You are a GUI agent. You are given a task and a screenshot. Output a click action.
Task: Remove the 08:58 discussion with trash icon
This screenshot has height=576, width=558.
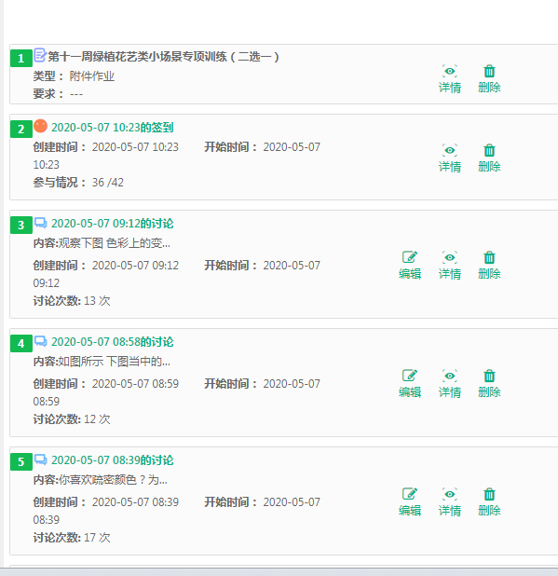[489, 384]
